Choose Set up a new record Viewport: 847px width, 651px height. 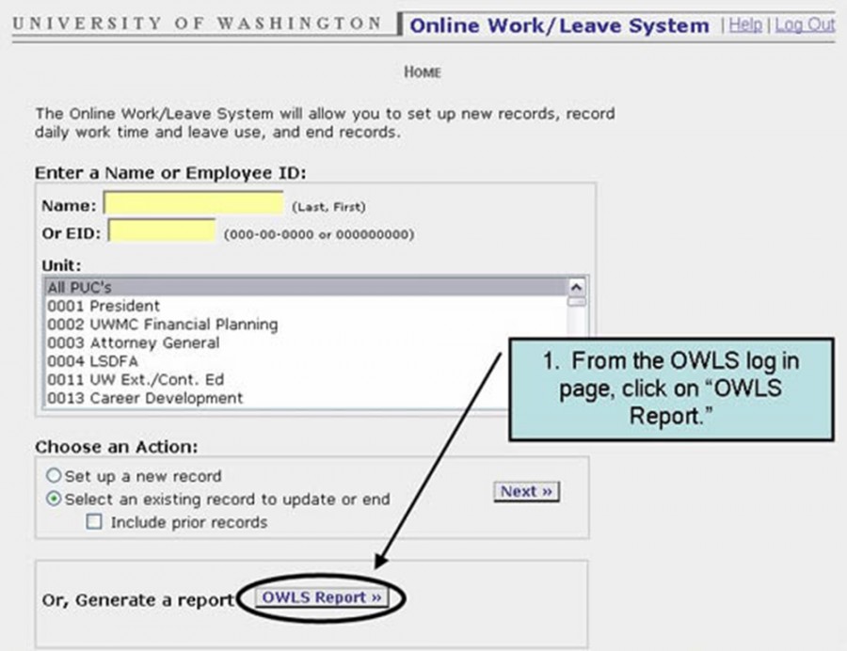(54, 476)
